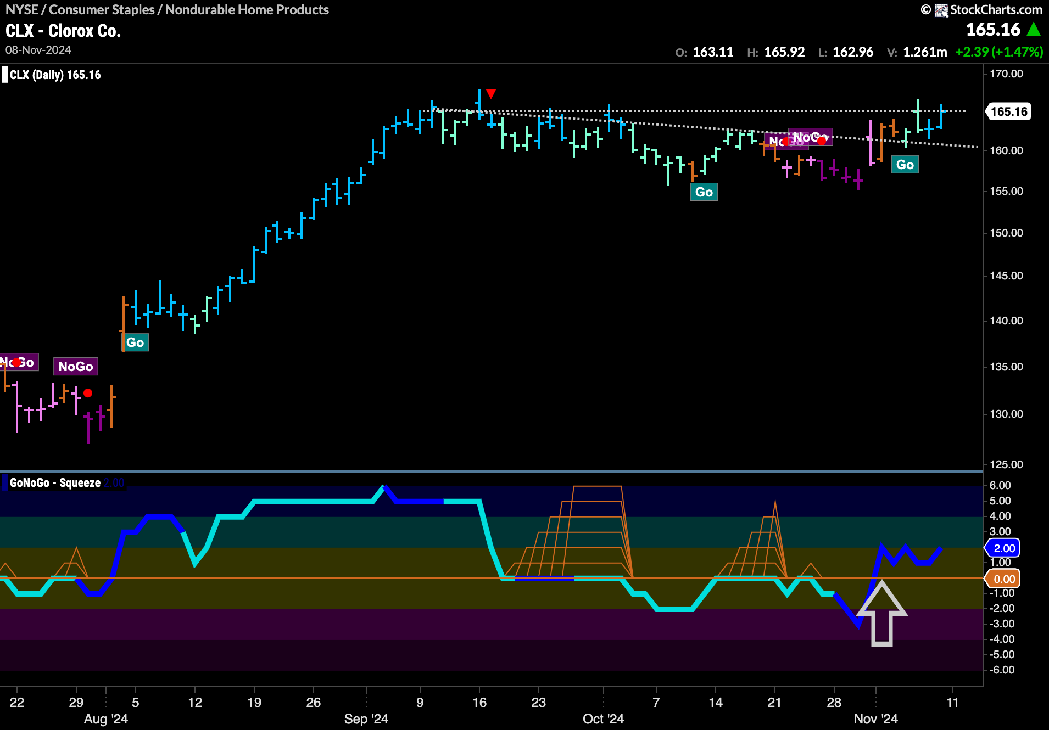Click the Go label near early November bars

(905, 165)
